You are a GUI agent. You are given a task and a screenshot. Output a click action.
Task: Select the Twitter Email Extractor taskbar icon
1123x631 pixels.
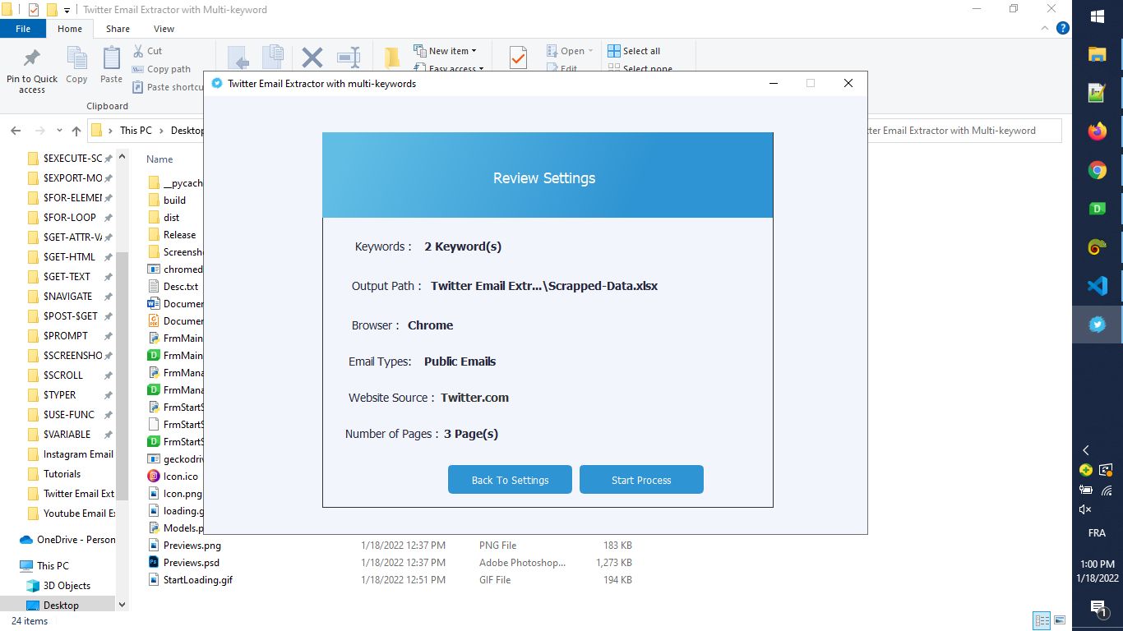[x=1097, y=325]
